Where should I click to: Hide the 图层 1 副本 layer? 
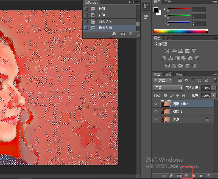tap(156, 104)
